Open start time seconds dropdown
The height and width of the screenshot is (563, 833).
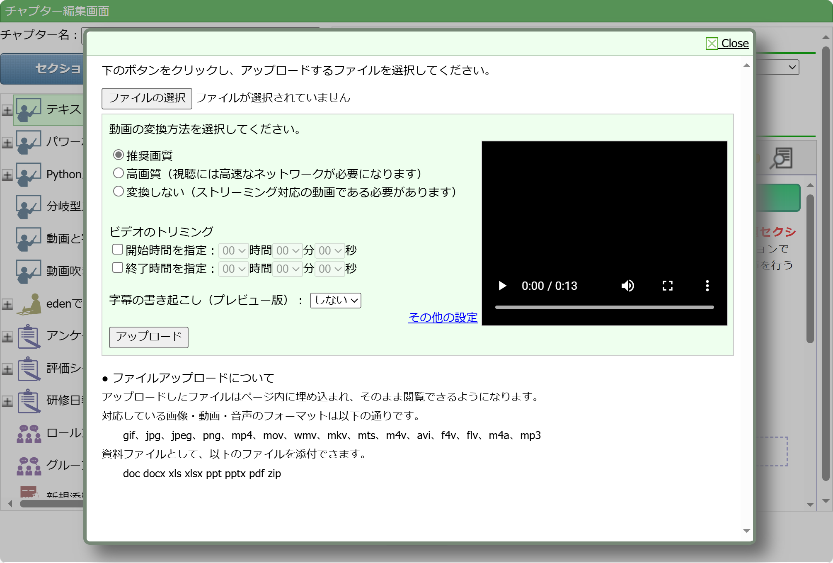tap(330, 250)
